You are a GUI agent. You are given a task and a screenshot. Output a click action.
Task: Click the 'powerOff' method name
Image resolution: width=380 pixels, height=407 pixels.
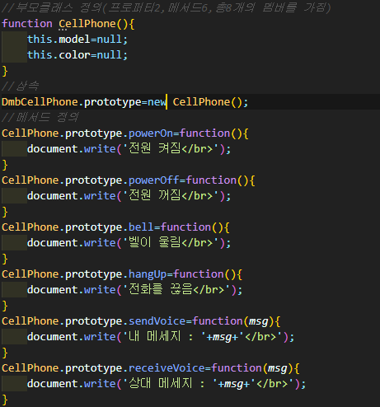(x=154, y=180)
